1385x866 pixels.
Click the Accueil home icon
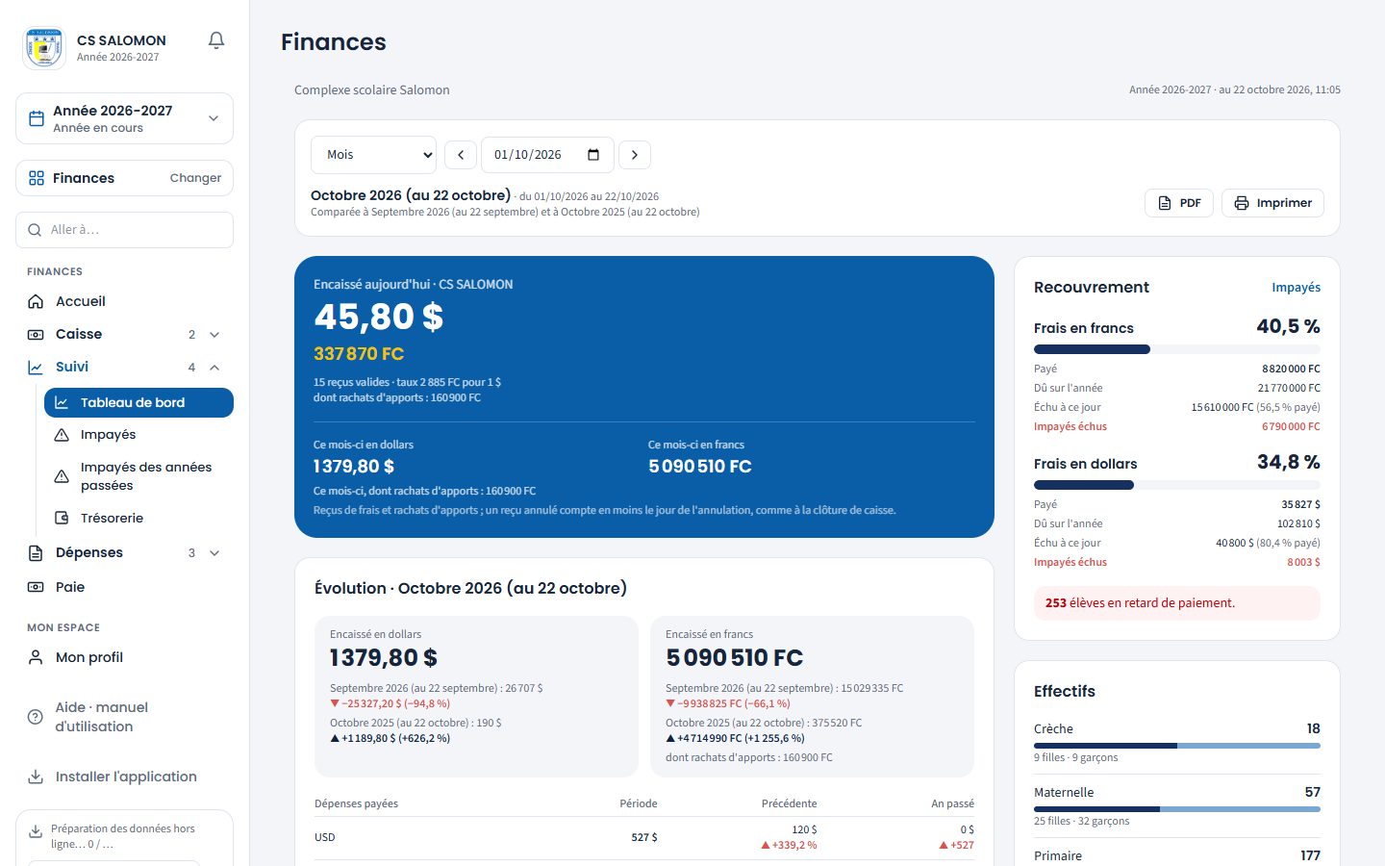coord(36,301)
